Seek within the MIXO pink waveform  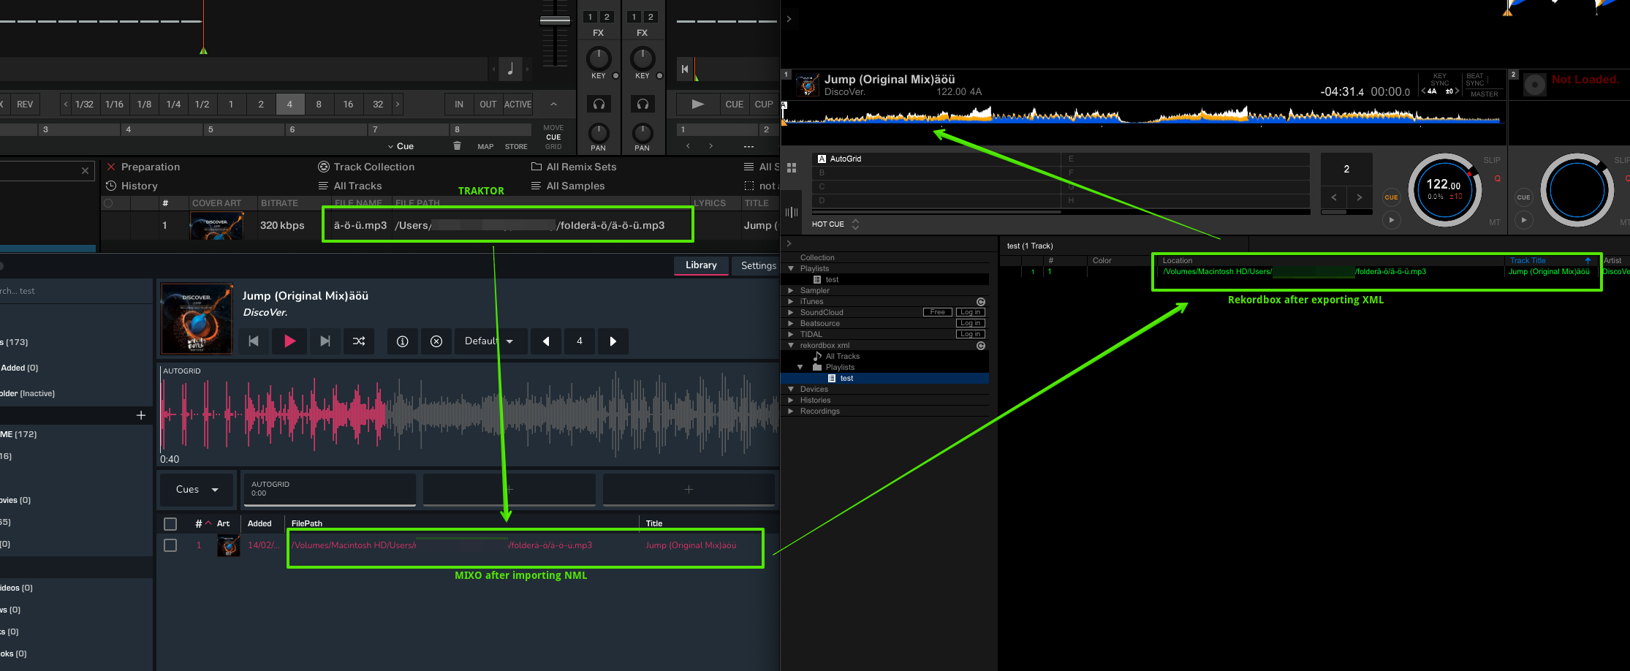(x=468, y=413)
